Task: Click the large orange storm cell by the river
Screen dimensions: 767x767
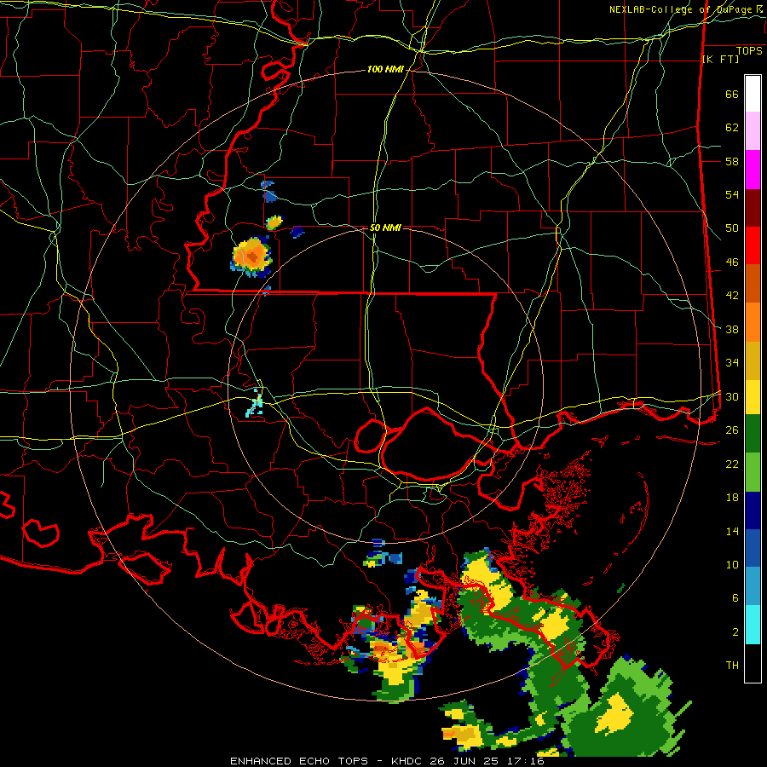Action: pyautogui.click(x=252, y=256)
